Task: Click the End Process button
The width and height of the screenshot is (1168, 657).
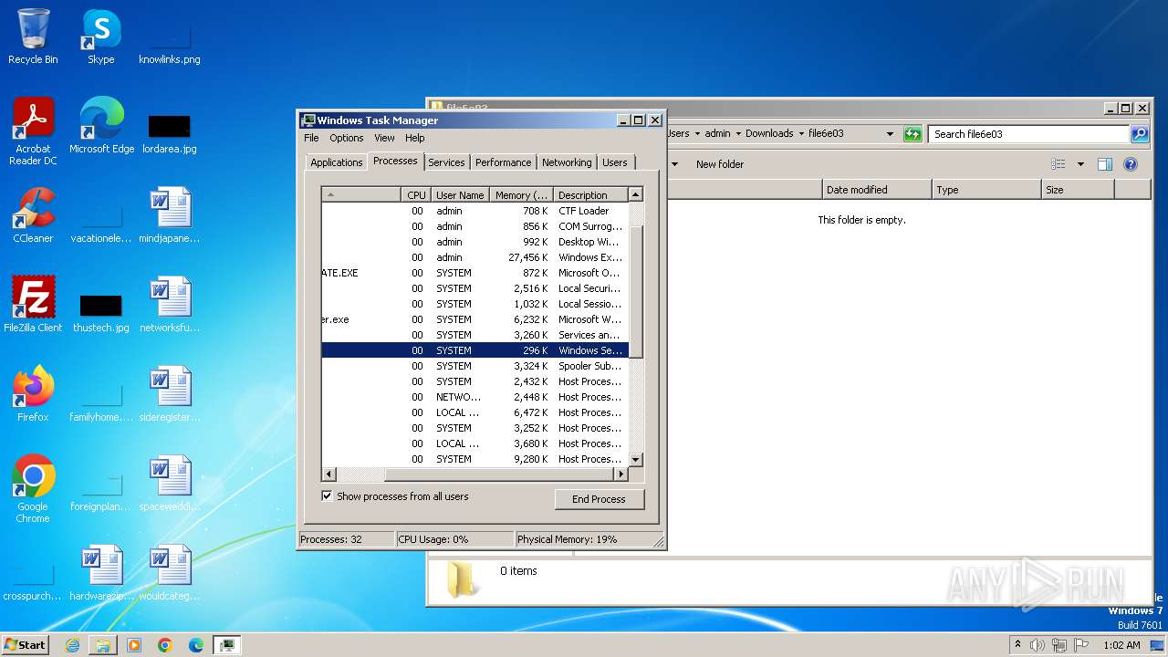Action: 599,499
